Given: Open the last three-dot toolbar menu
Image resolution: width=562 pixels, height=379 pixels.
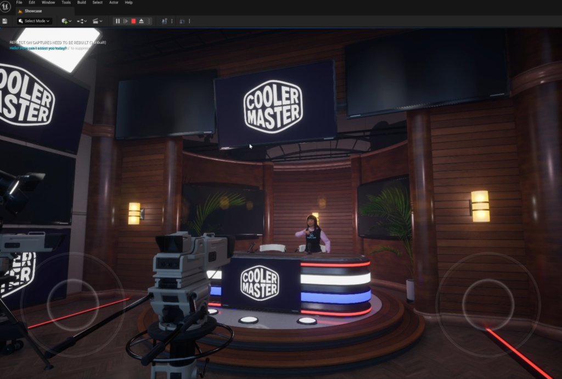Looking at the screenshot, I should (189, 21).
